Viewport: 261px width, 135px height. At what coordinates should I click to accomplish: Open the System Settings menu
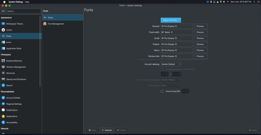[x=16, y=2]
